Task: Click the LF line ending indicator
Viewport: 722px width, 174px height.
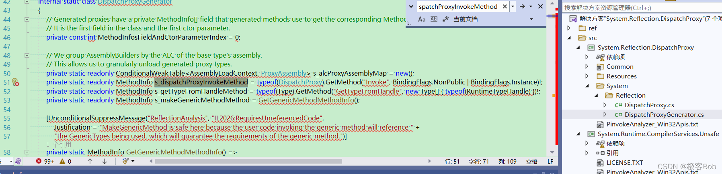Action: [550, 162]
